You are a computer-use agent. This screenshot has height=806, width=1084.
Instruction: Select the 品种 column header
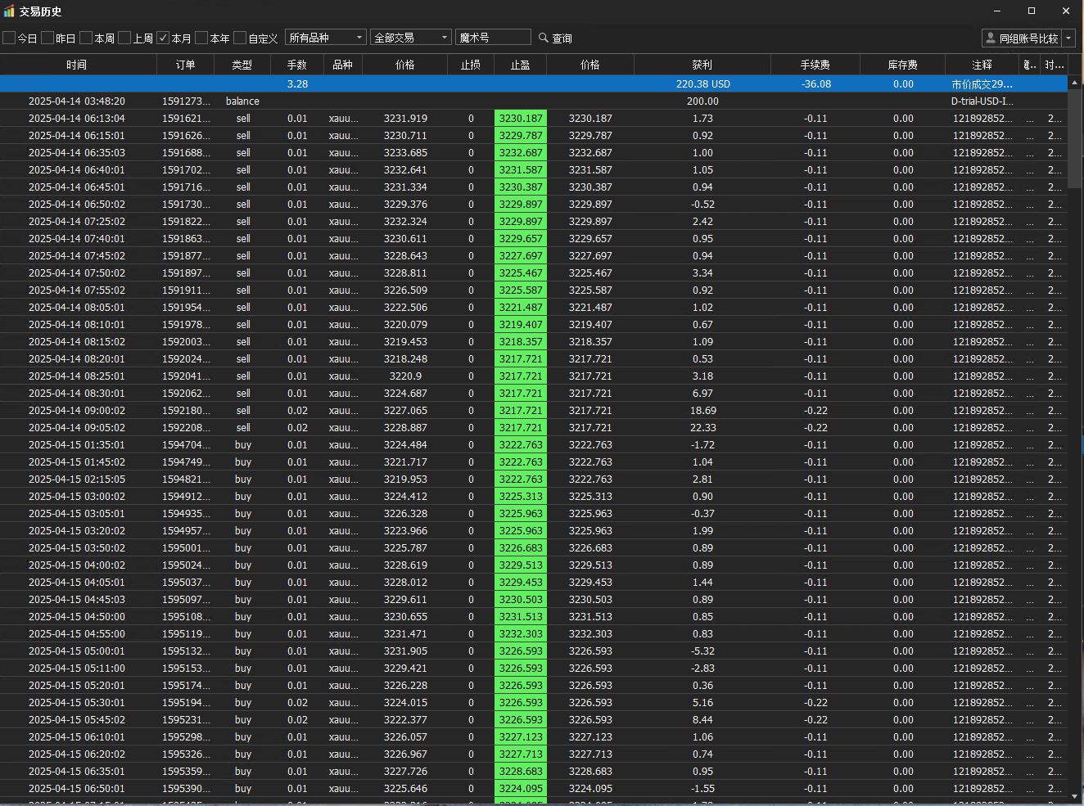pos(343,65)
